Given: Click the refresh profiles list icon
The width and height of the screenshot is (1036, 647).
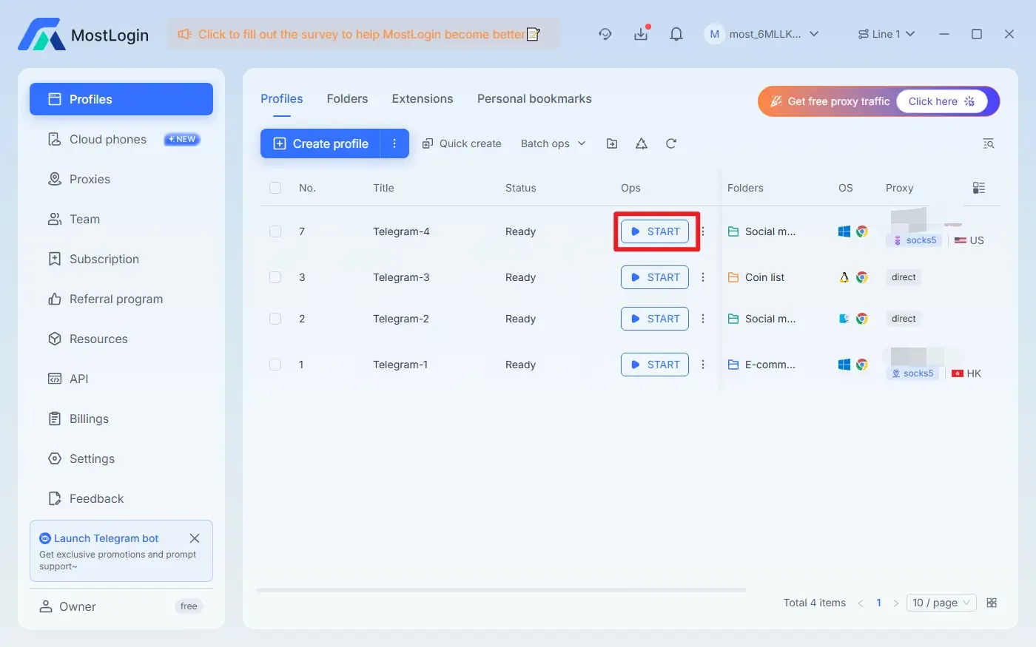Looking at the screenshot, I should 671,143.
